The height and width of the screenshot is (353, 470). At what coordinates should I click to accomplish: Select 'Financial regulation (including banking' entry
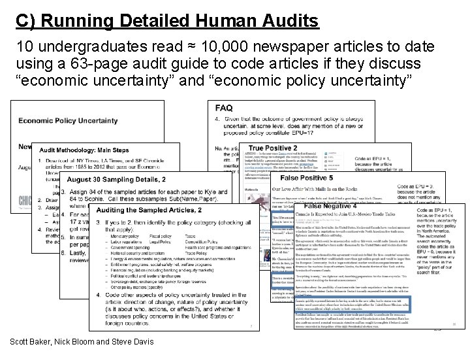(x=162, y=271)
